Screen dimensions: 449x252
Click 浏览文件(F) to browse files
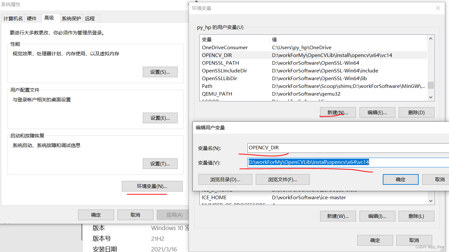pyautogui.click(x=283, y=179)
